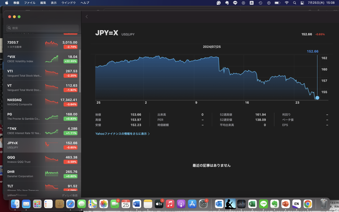Image resolution: width=339 pixels, height=212 pixels.
Task: Click the 検索 search field
Action: coord(42,28)
